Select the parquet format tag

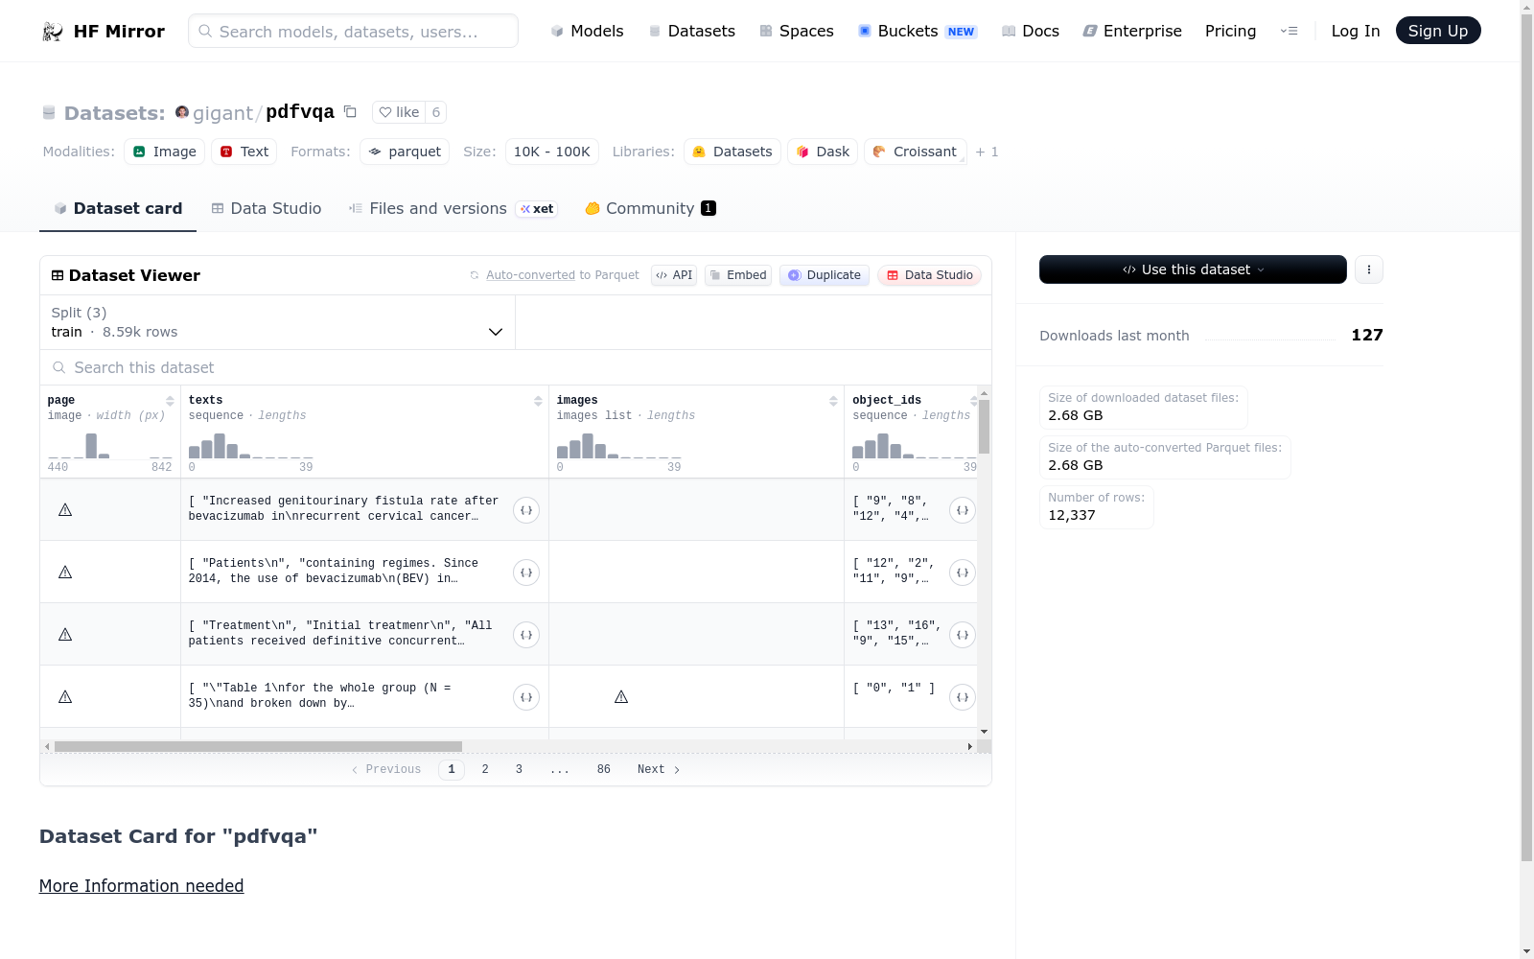(x=405, y=152)
